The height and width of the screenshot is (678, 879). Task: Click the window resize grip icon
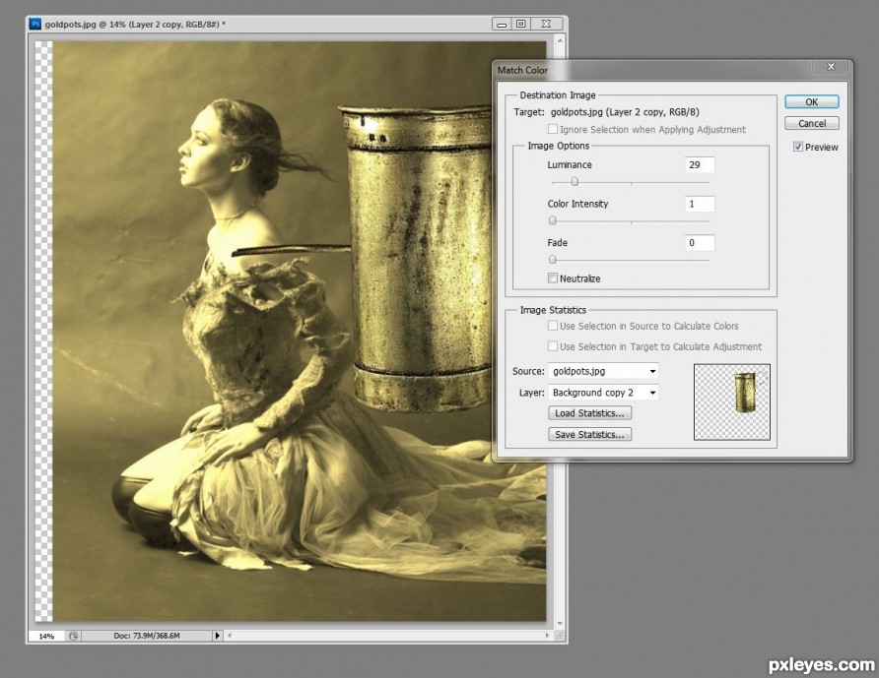coord(559,636)
